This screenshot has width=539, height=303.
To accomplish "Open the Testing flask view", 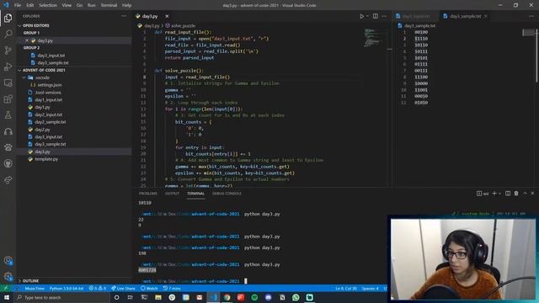I will (8, 115).
